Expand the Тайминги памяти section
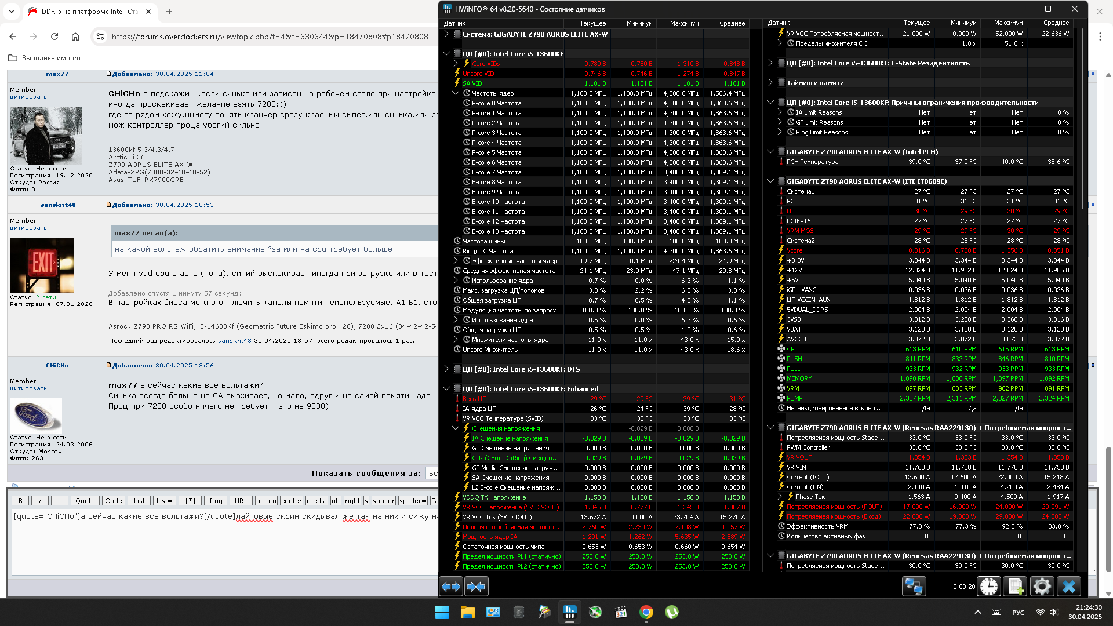 coord(770,83)
